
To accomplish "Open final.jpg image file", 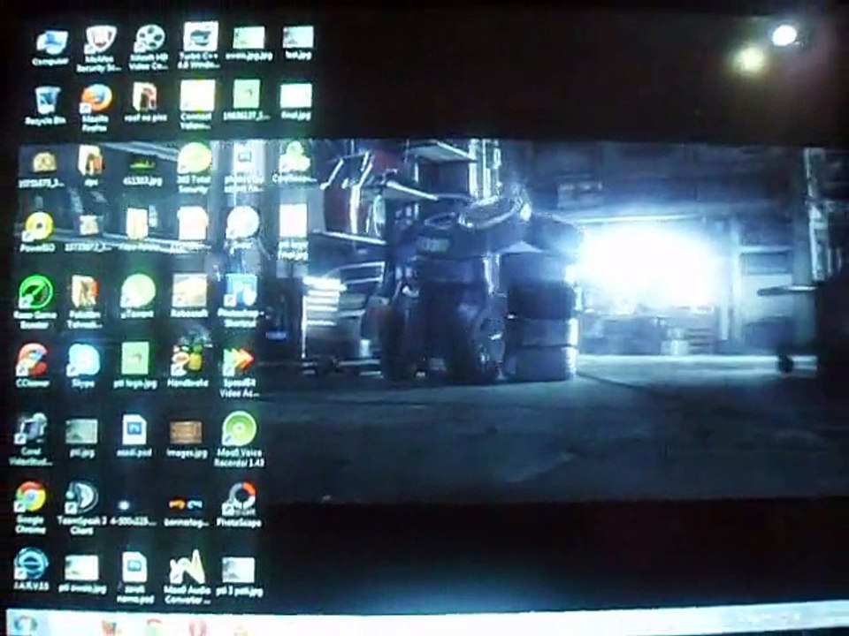I will (295, 101).
